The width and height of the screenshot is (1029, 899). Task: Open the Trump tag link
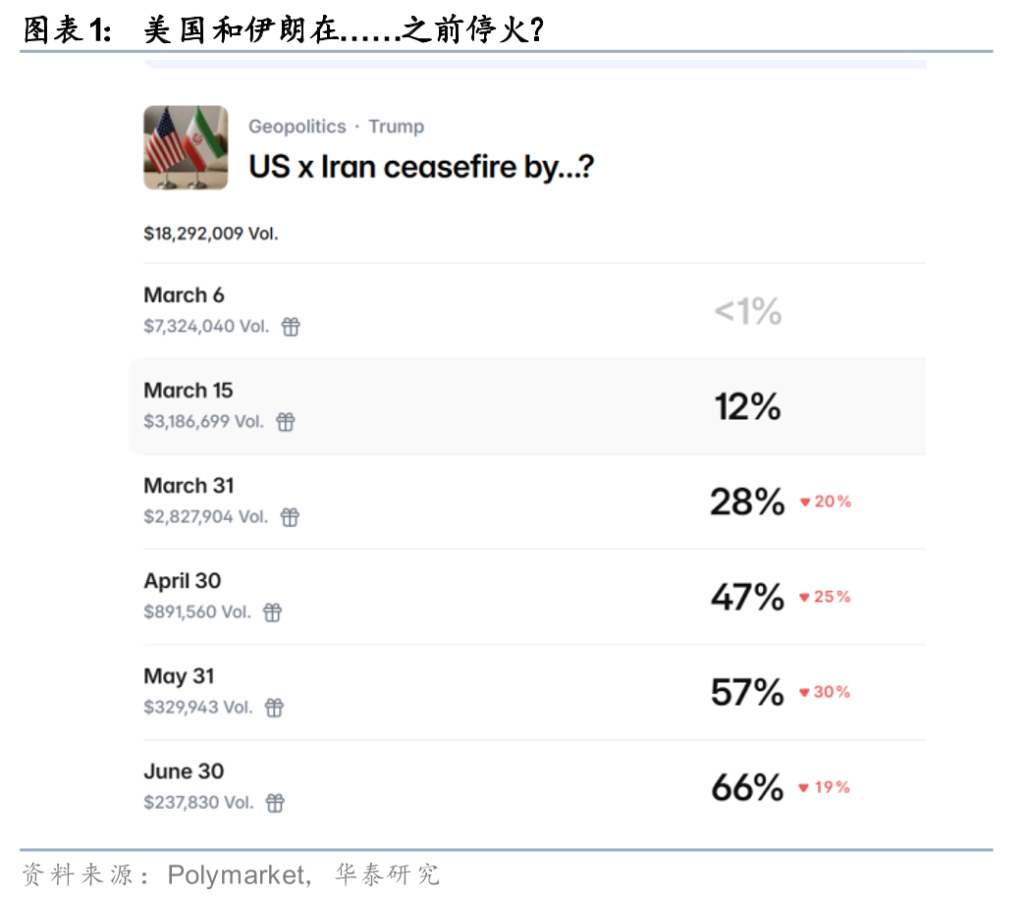pos(397,127)
